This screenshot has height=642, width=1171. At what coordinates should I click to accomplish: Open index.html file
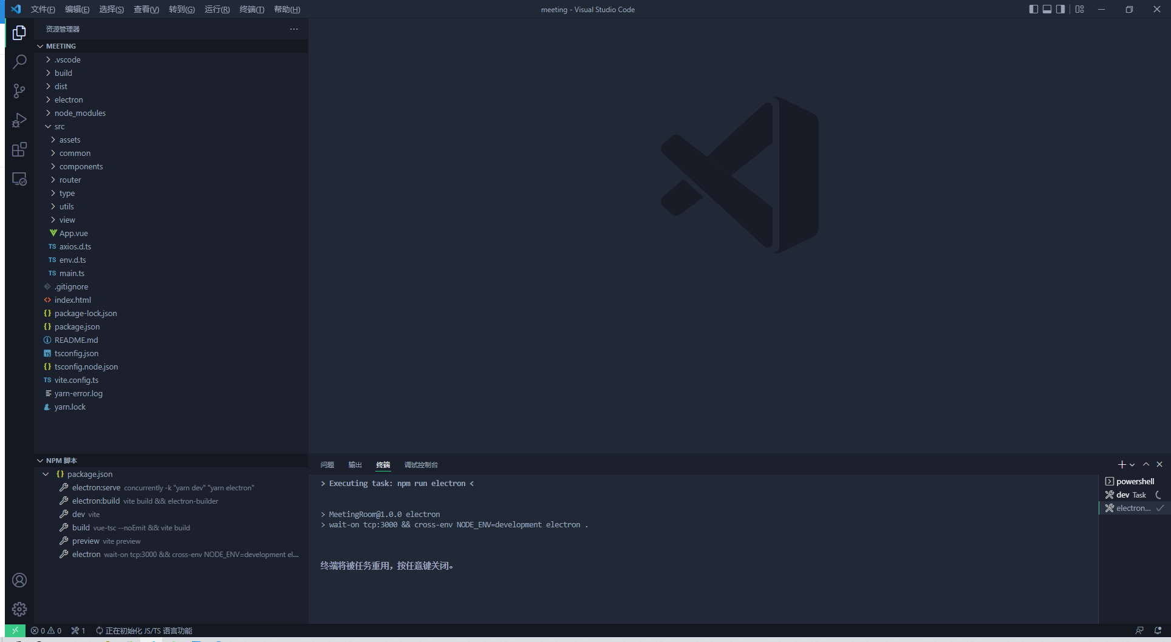pos(171,300)
